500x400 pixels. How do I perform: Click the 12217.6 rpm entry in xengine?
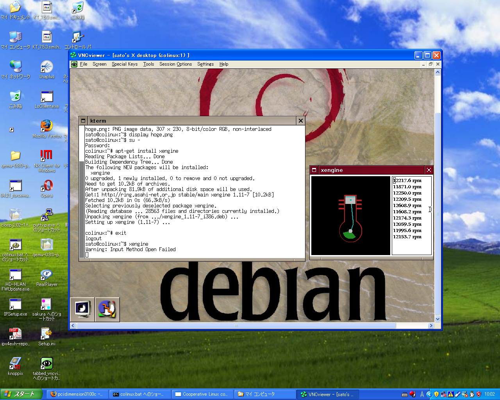click(x=407, y=180)
